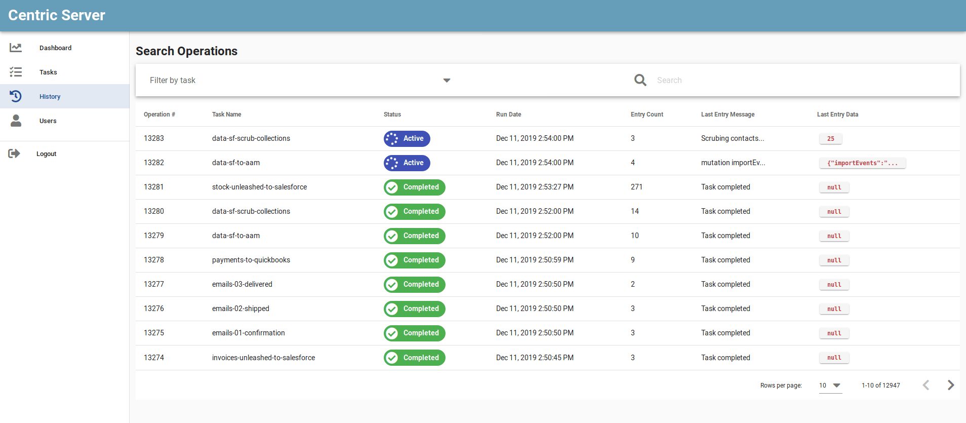
Task: Click into the Search input field
Action: coord(804,80)
